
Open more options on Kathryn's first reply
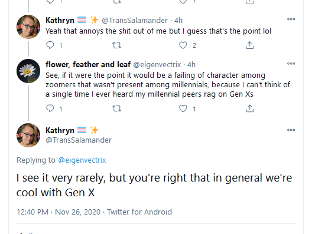pyautogui.click(x=291, y=19)
